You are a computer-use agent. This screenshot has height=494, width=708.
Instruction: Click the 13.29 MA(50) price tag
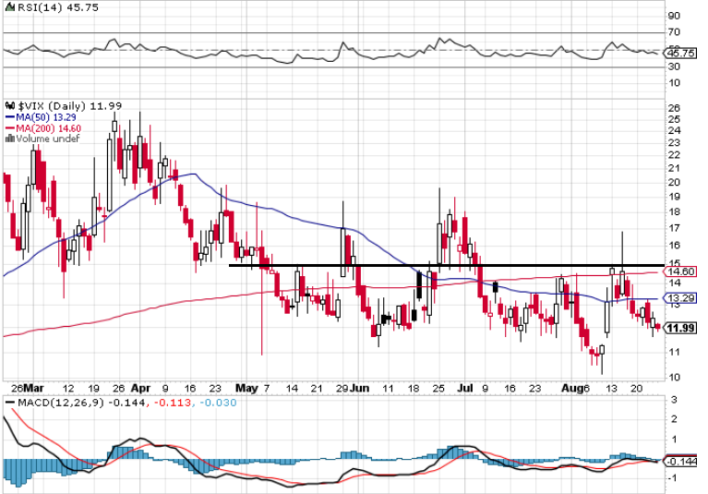pyautogui.click(x=681, y=298)
